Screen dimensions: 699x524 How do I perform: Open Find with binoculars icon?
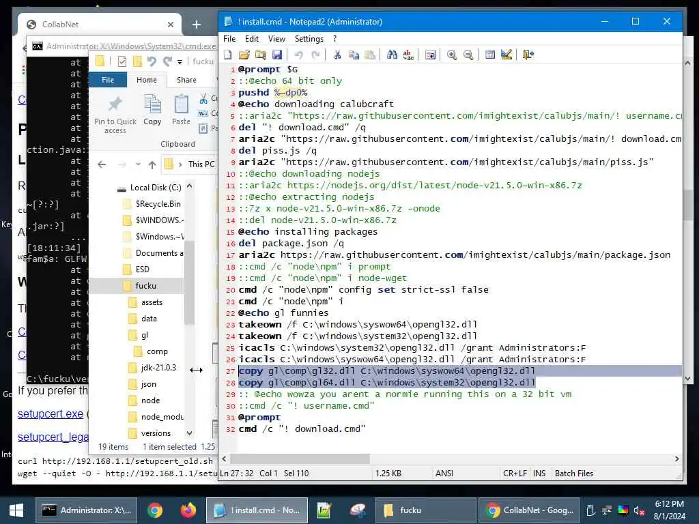coord(392,55)
